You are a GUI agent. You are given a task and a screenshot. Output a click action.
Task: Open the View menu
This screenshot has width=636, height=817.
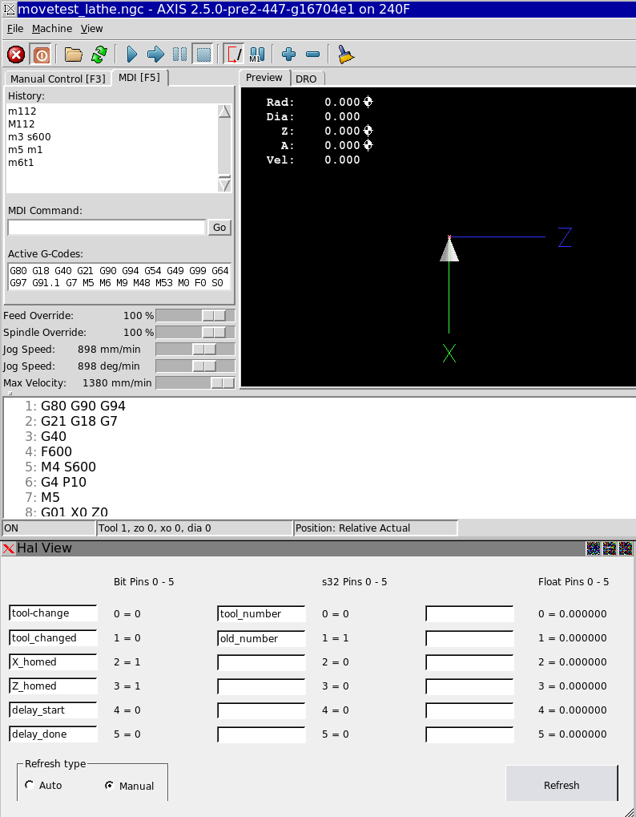coord(91,29)
